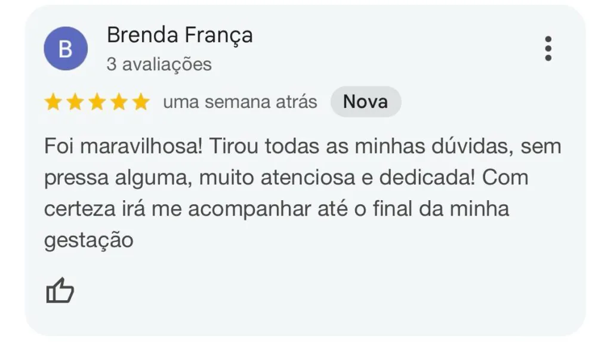
Task: View the reviewer's 3 avaliações
Action: click(x=159, y=64)
